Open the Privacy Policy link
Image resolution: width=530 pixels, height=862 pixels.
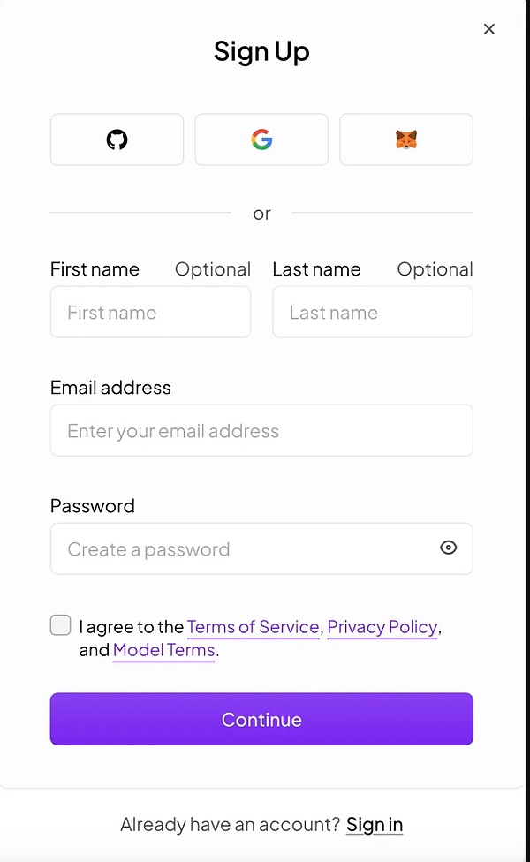click(382, 627)
